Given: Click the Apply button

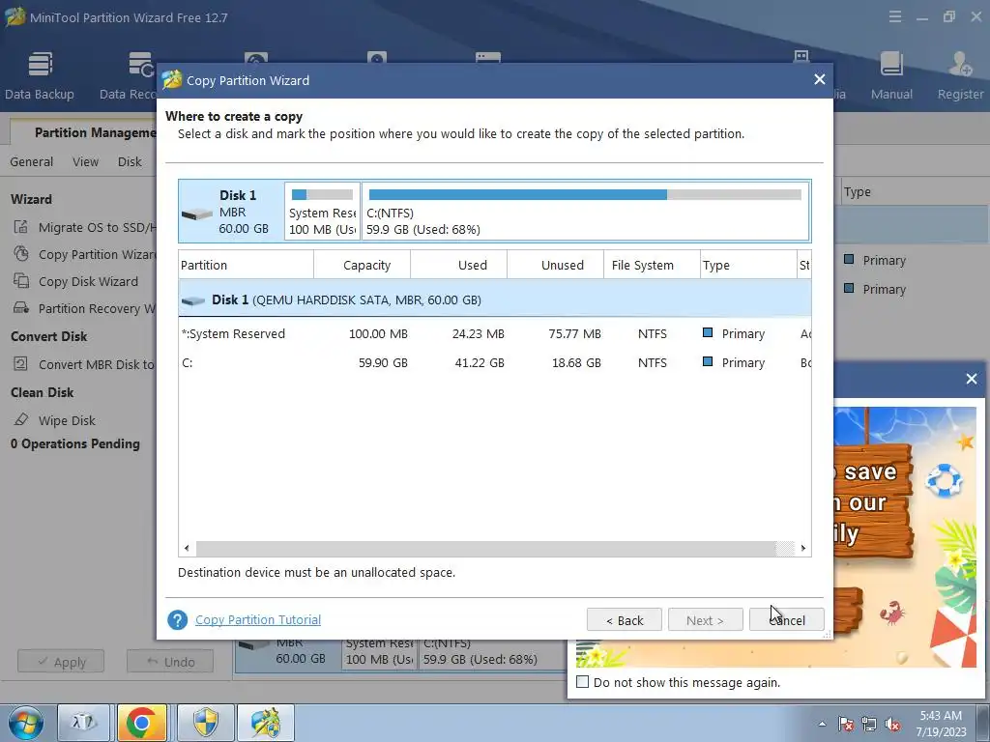Looking at the screenshot, I should 61,662.
